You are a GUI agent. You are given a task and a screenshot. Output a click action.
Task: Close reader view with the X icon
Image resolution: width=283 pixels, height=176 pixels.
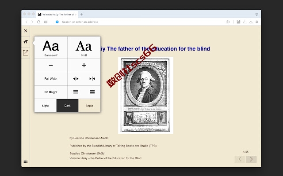(x=26, y=31)
